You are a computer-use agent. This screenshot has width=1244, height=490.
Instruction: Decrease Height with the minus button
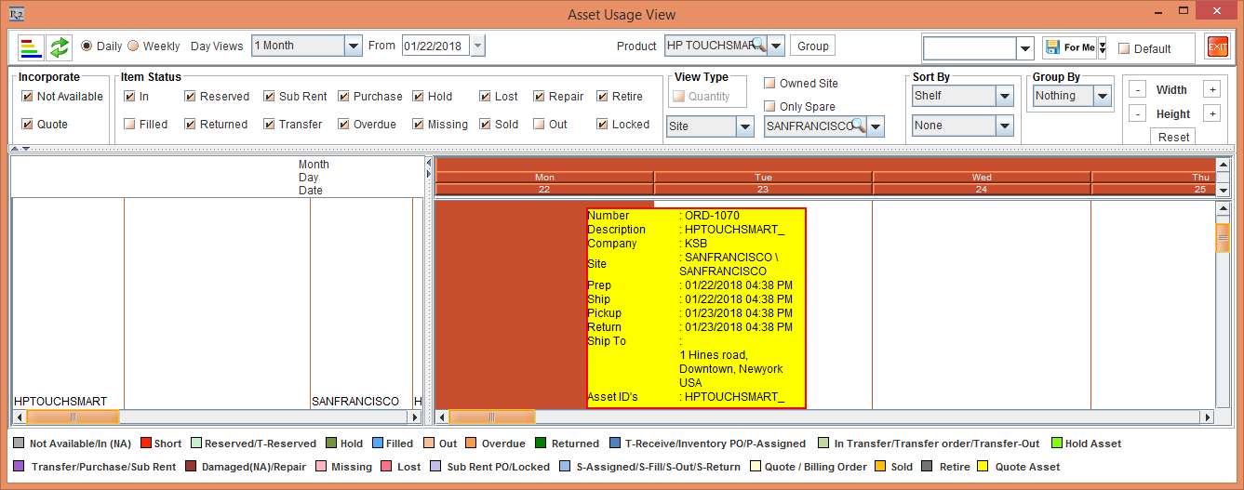coord(1137,113)
